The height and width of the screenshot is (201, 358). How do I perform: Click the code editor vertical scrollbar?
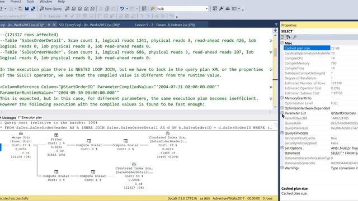(x=275, y=71)
